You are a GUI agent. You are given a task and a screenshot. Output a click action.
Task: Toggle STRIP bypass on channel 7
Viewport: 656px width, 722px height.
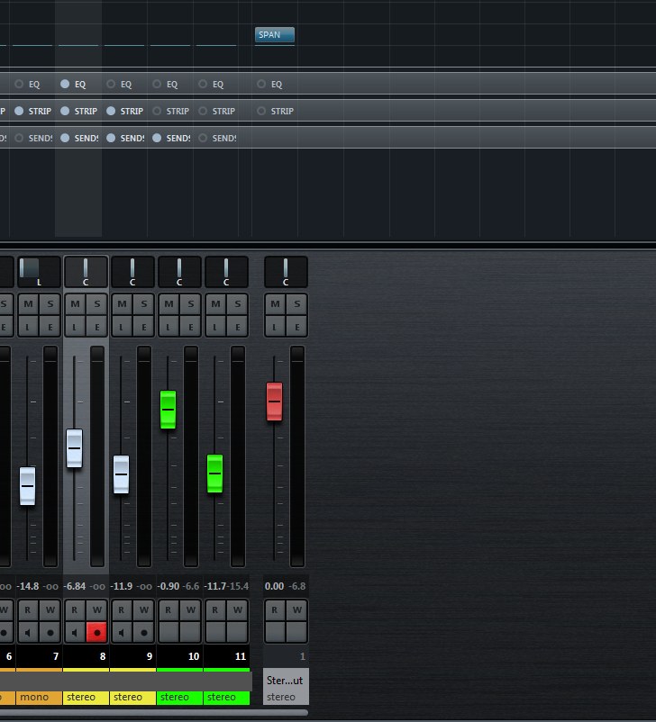pos(19,111)
